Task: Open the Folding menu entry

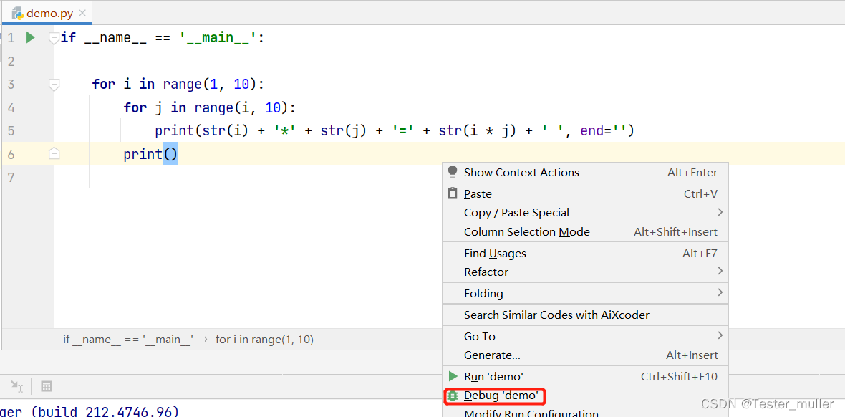Action: pyautogui.click(x=585, y=294)
